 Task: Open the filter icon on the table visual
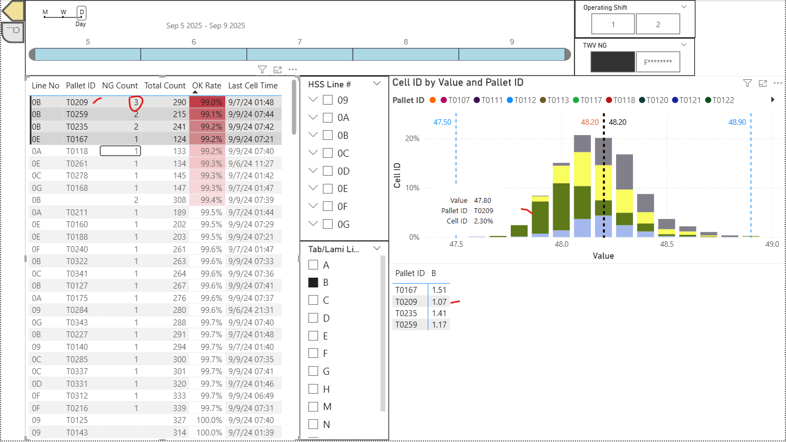click(x=262, y=69)
